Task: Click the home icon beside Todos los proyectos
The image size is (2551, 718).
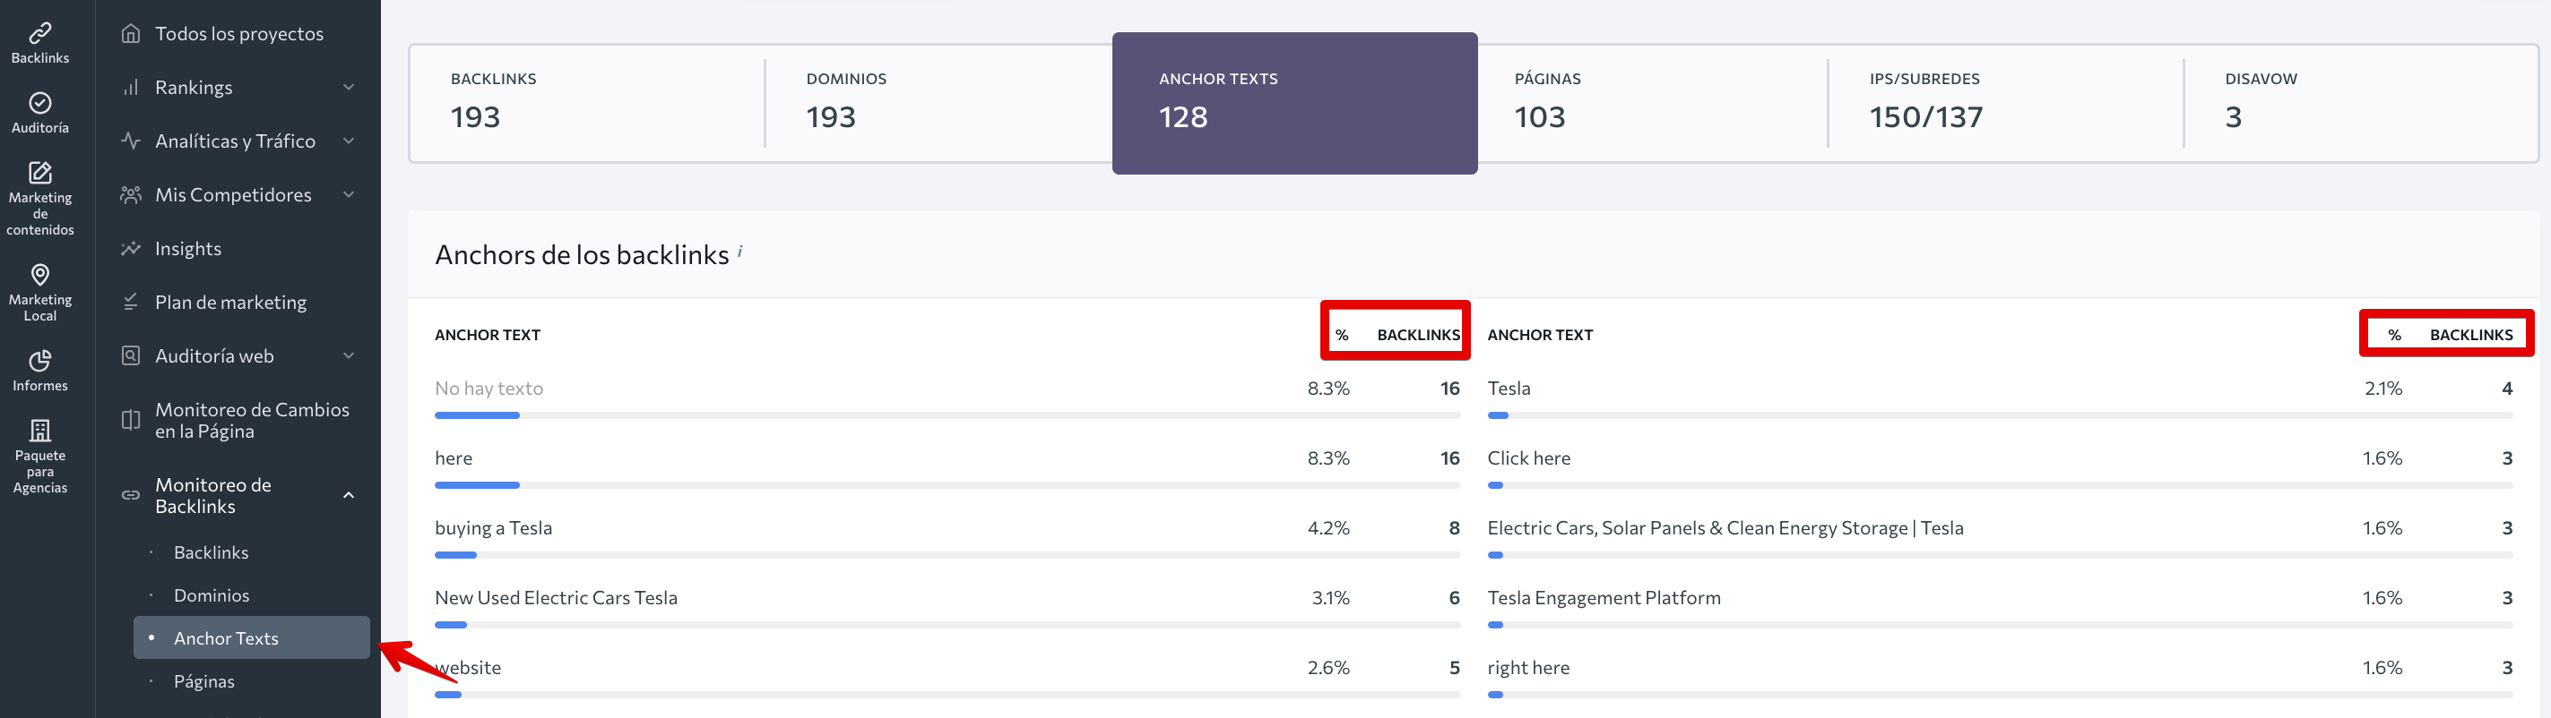Action: pos(131,34)
